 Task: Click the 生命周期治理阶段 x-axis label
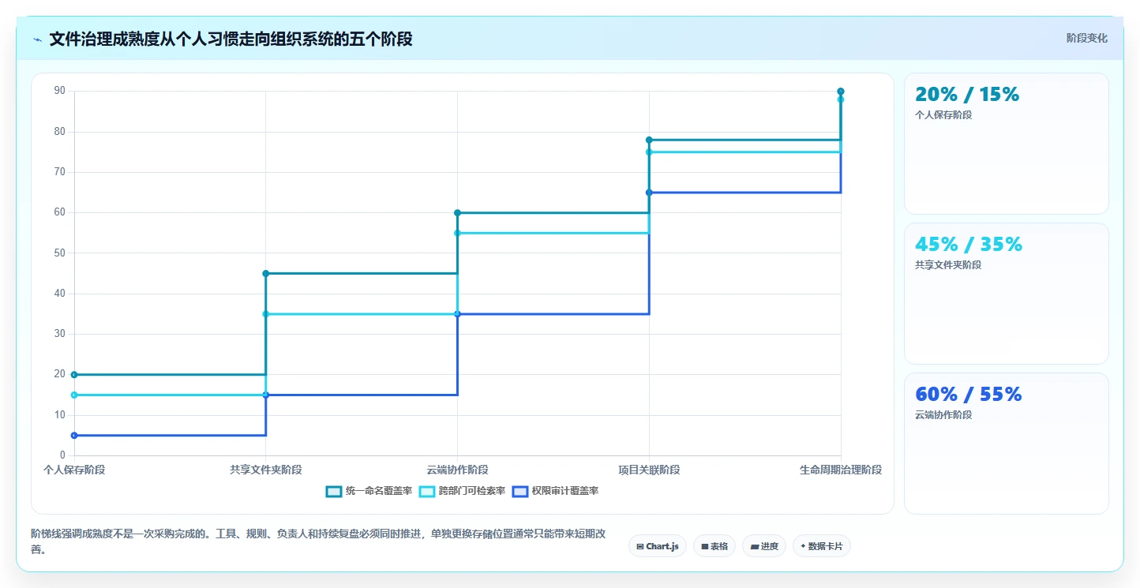click(x=841, y=470)
